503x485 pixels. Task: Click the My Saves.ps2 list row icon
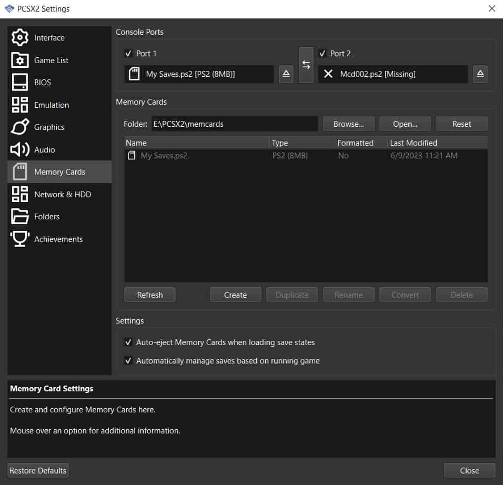pyautogui.click(x=132, y=156)
